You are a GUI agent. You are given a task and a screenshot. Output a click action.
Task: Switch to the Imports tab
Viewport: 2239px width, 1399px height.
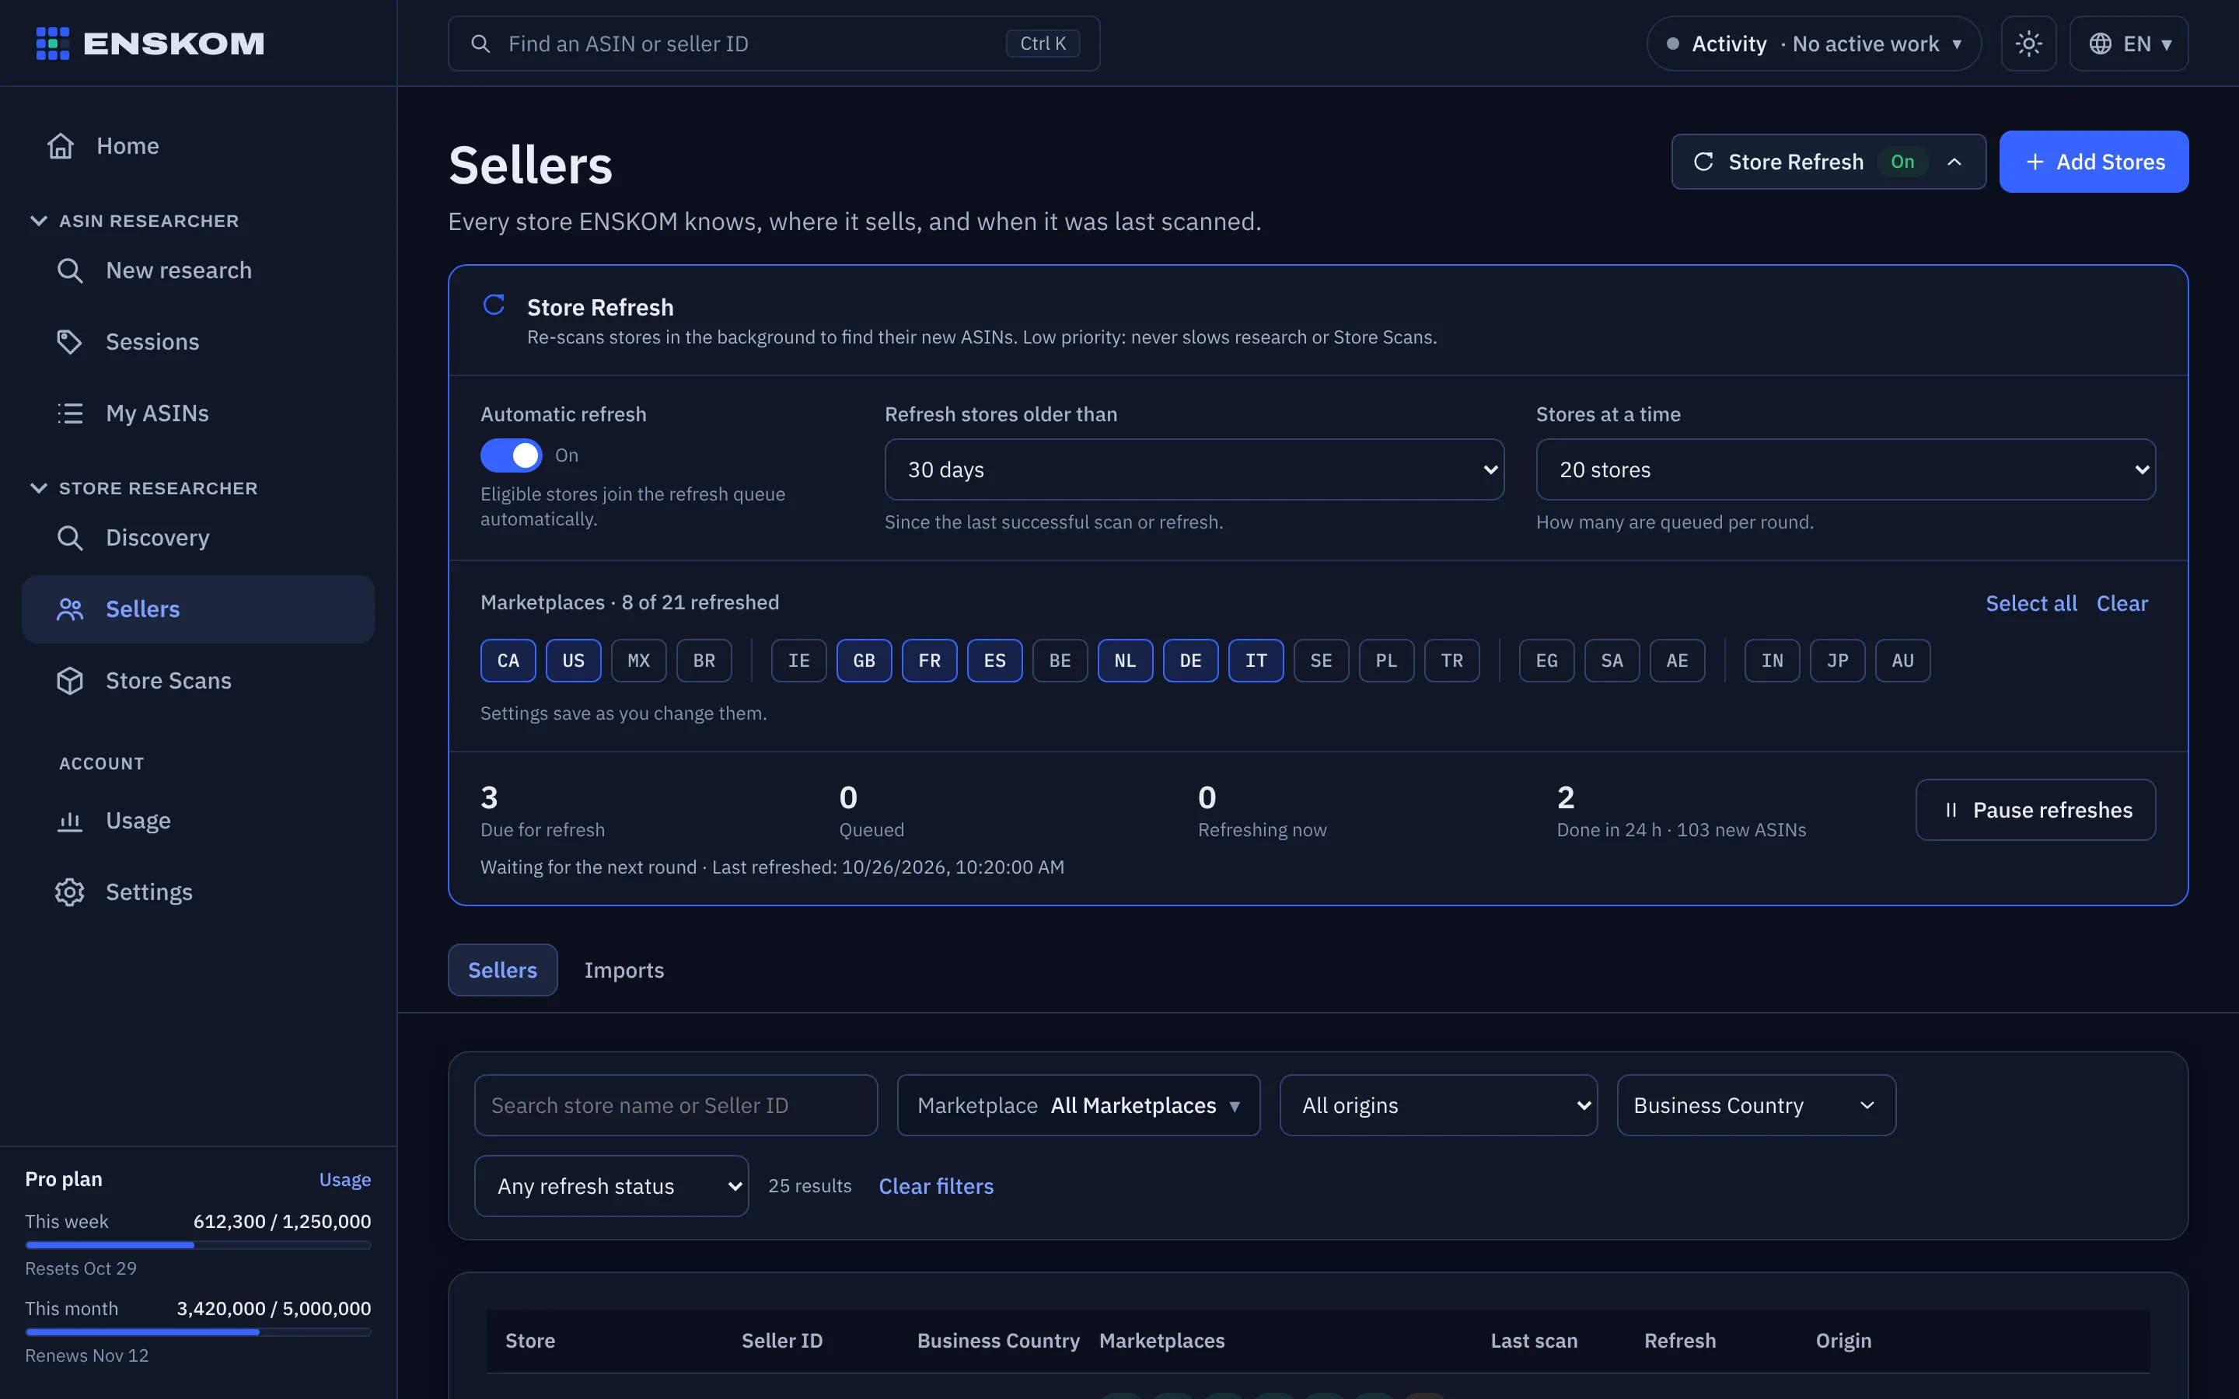point(623,970)
